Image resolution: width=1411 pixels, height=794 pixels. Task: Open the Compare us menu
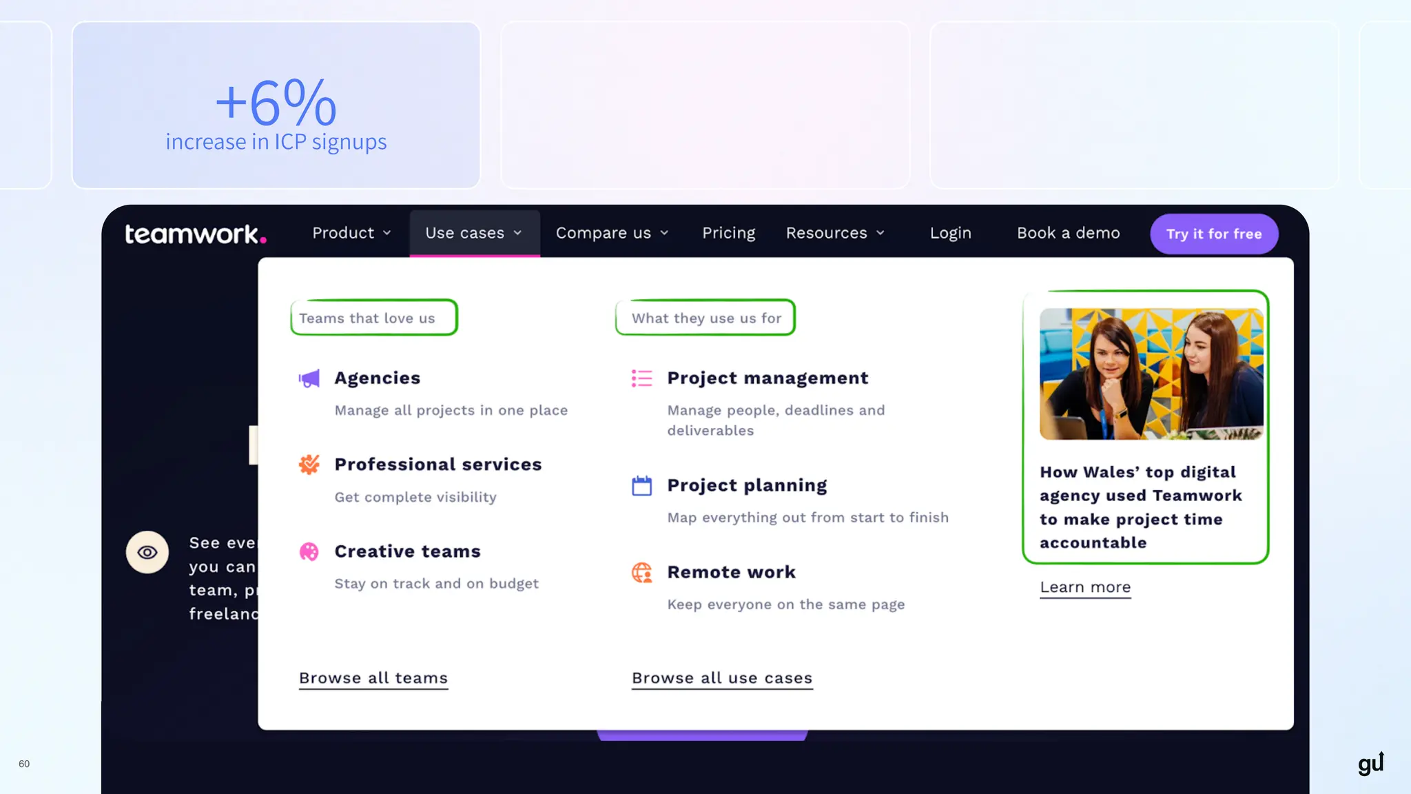(x=612, y=233)
